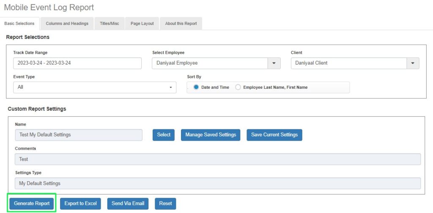The image size is (433, 213).
Task: Open the About this Report tab
Action: coord(181,24)
